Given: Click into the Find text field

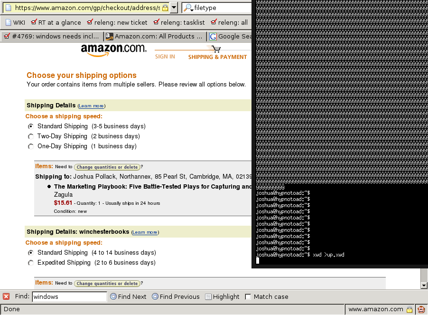Looking at the screenshot, I should coord(69,296).
